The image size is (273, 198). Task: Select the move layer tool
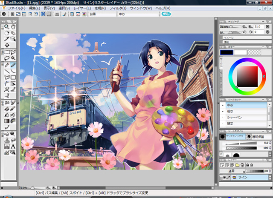tap(7, 46)
